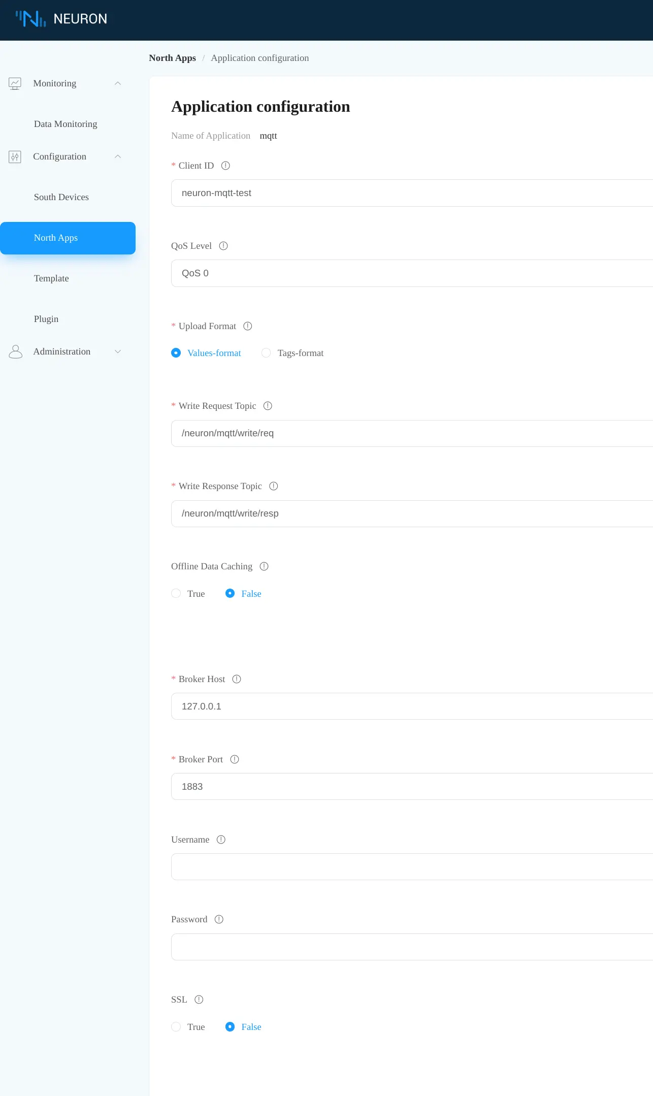
Task: Set Offline Data Caching to False
Action: (230, 594)
